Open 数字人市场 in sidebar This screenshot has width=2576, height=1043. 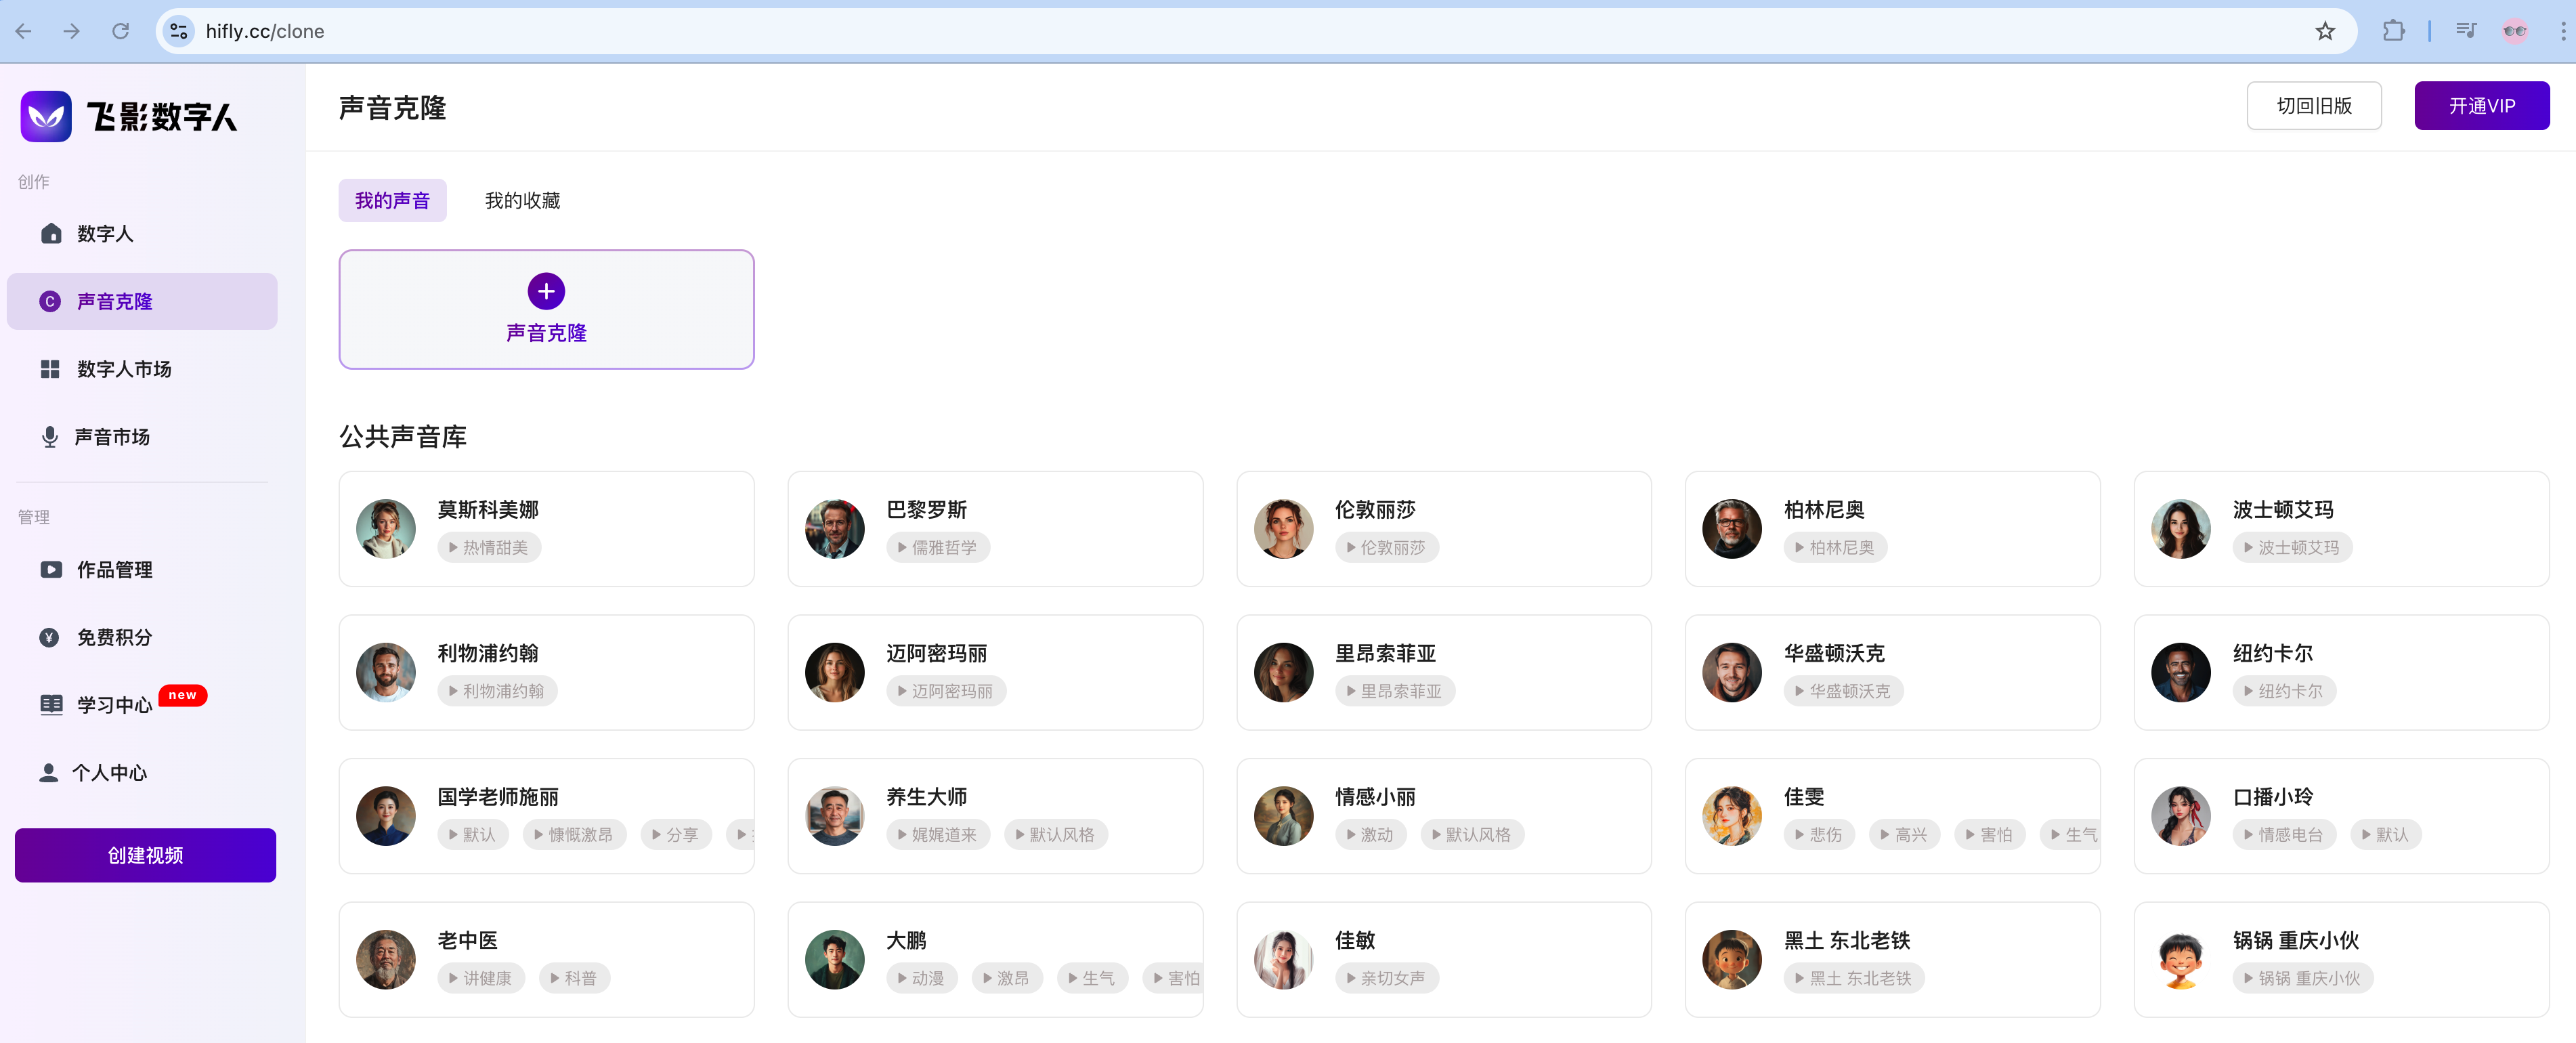point(124,369)
